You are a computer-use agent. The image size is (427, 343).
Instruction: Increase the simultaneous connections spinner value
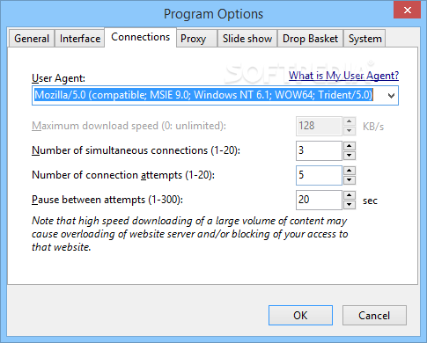coord(350,146)
